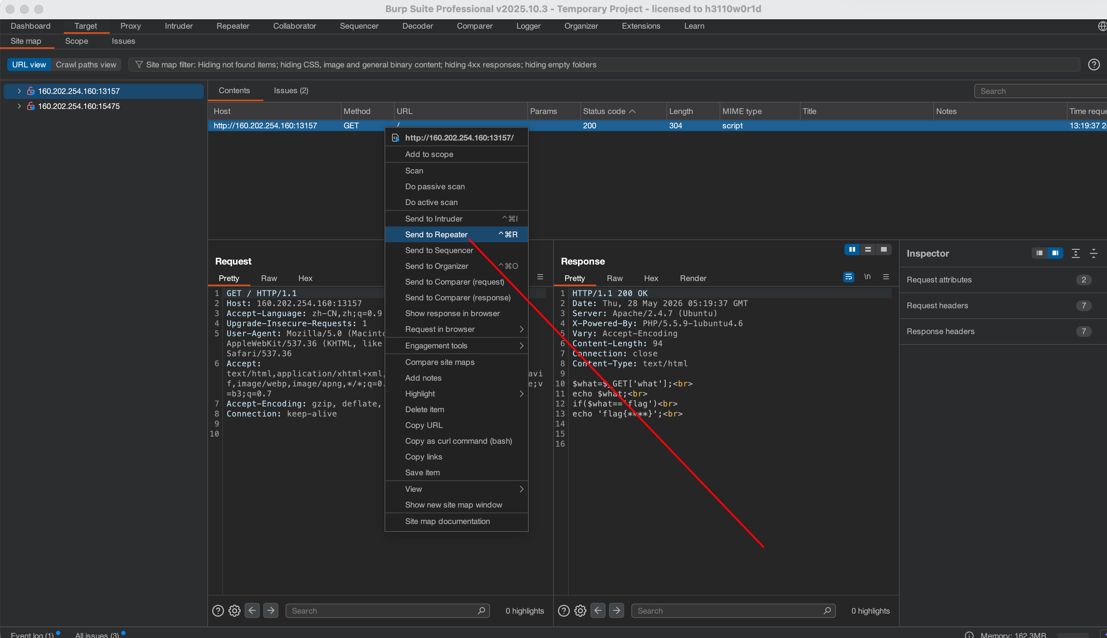Viewport: 1107px width, 638px height.
Task: Open Response panel hamburger menu
Action: (x=886, y=277)
